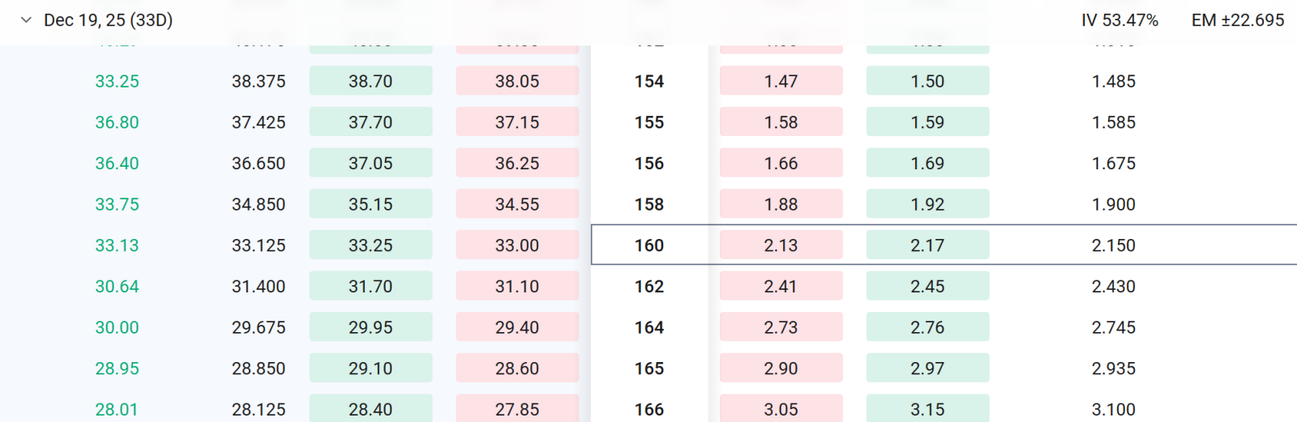
Task: Click call ask 31.10 at strike 162
Action: click(x=517, y=286)
